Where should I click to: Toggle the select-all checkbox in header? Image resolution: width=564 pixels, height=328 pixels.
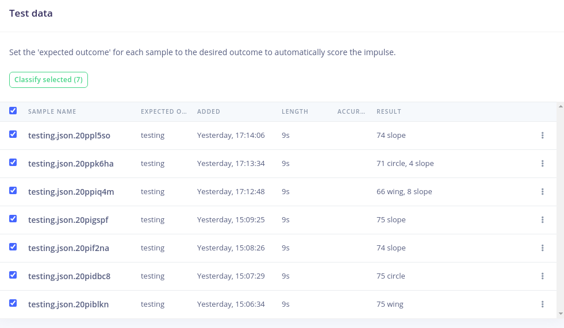13,111
